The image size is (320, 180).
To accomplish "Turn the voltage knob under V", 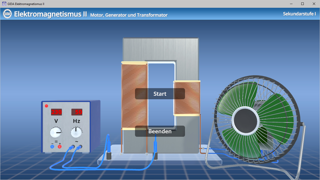I will [x=55, y=132].
